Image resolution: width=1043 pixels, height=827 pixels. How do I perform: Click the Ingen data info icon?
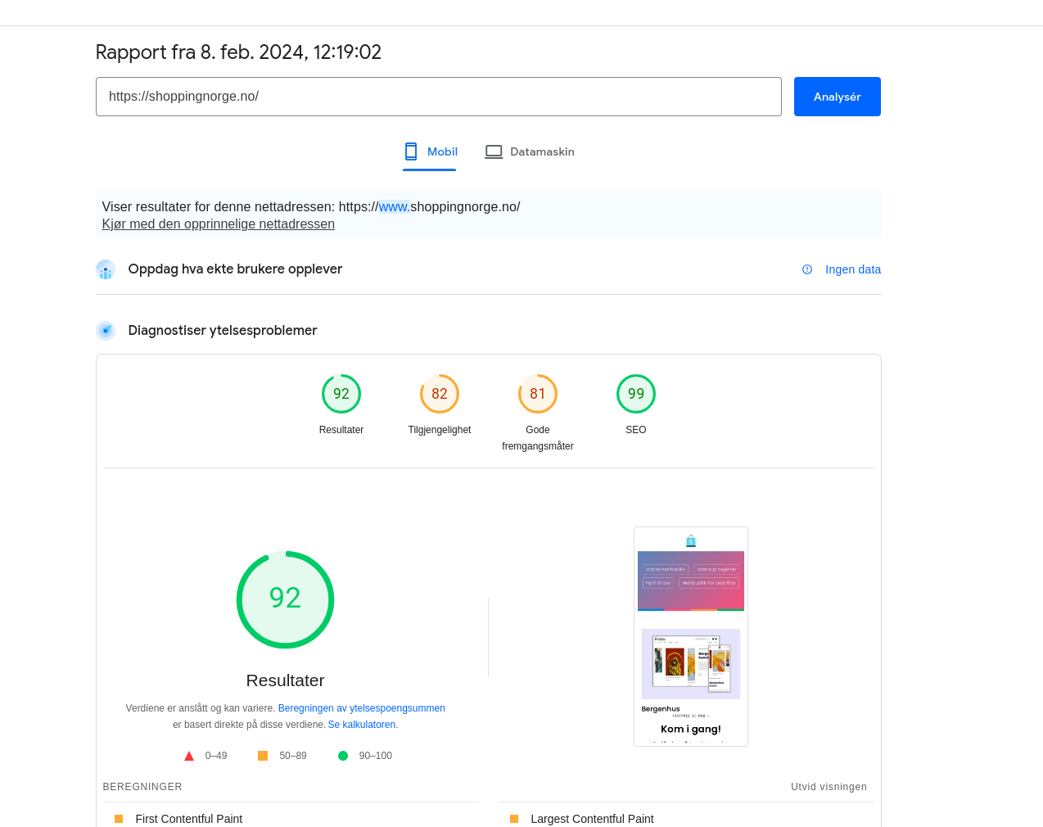click(x=807, y=269)
